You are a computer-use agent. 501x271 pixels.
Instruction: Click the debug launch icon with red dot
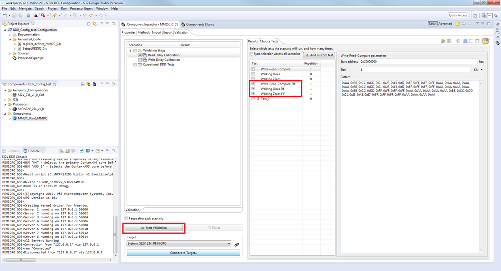click(x=43, y=15)
